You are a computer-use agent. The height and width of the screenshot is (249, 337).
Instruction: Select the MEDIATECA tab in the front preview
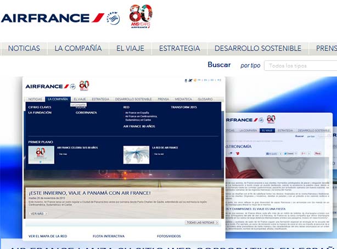click(x=183, y=99)
